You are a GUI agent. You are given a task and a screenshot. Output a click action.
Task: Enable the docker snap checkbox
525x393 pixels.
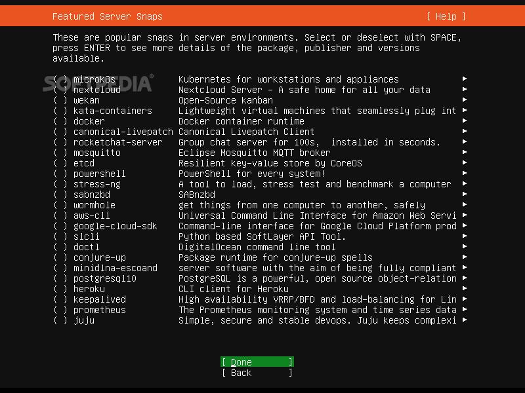point(60,121)
